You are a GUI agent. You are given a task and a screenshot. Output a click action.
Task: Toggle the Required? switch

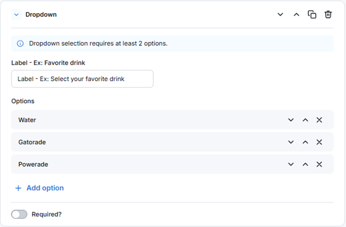coord(19,214)
